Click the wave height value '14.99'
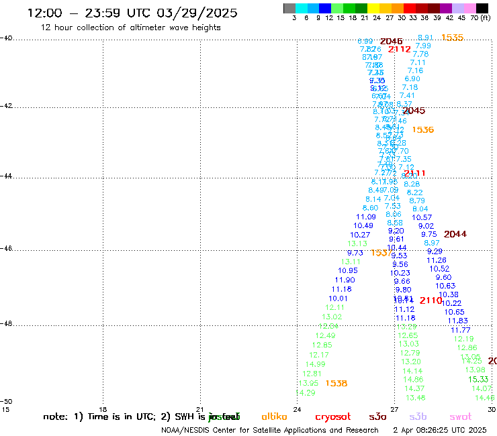 click(x=316, y=364)
